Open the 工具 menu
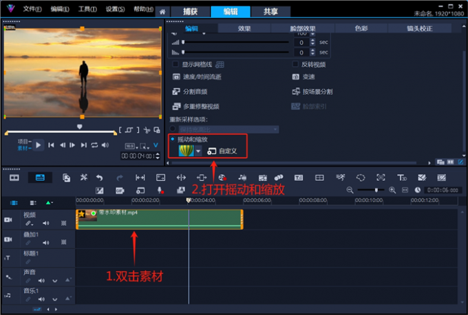The height and width of the screenshot is (315, 468). tap(87, 9)
